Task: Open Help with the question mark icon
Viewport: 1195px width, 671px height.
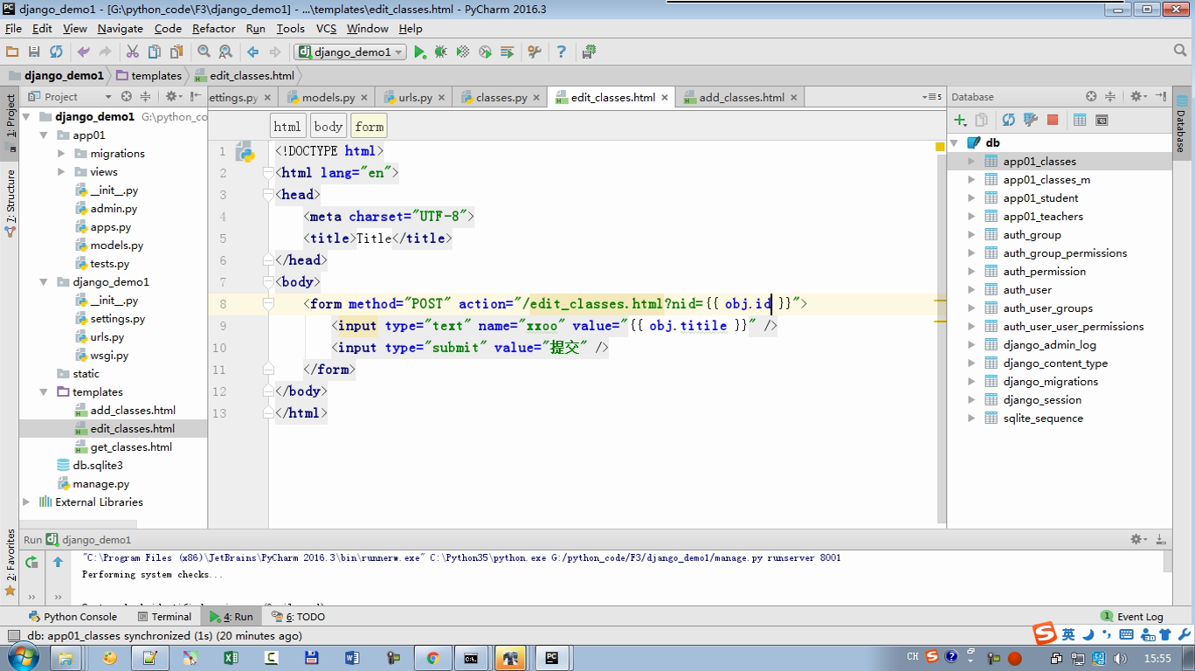Action: coord(562,52)
